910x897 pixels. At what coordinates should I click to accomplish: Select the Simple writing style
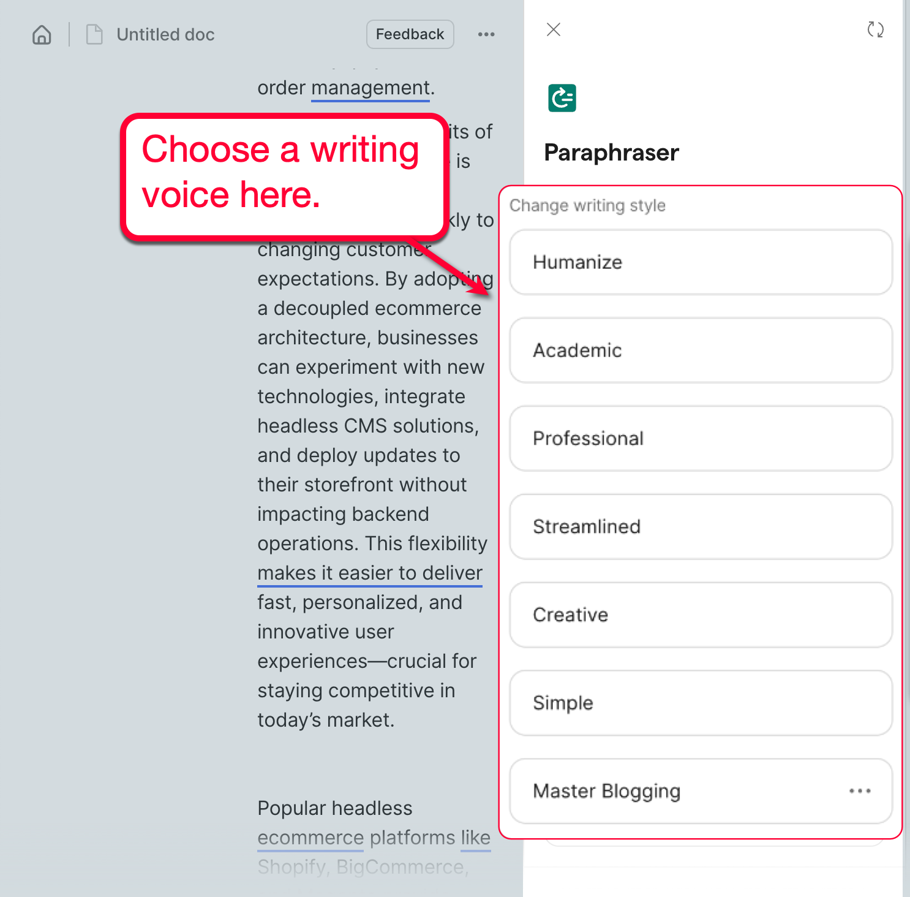click(x=701, y=703)
